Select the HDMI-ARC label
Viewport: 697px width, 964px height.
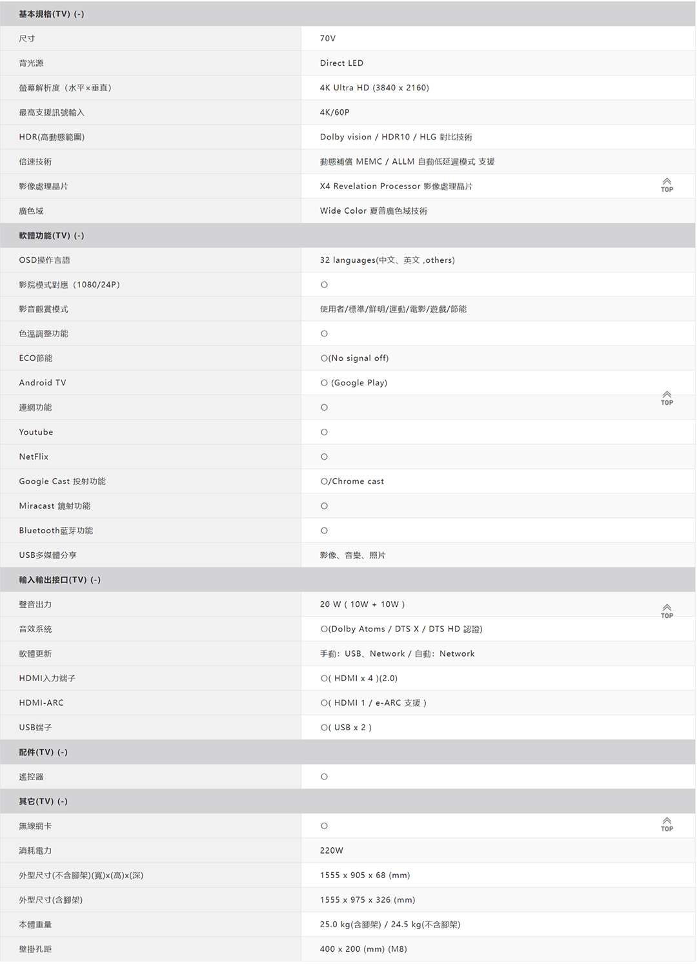(41, 702)
